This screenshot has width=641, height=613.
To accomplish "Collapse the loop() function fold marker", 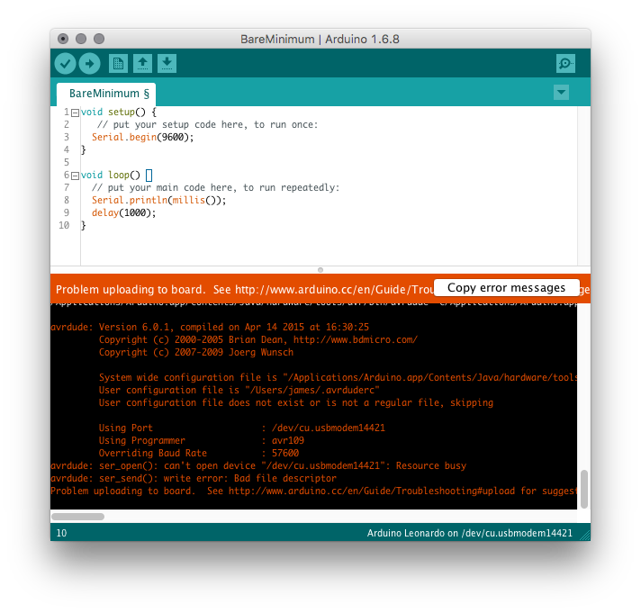I will coord(75,176).
